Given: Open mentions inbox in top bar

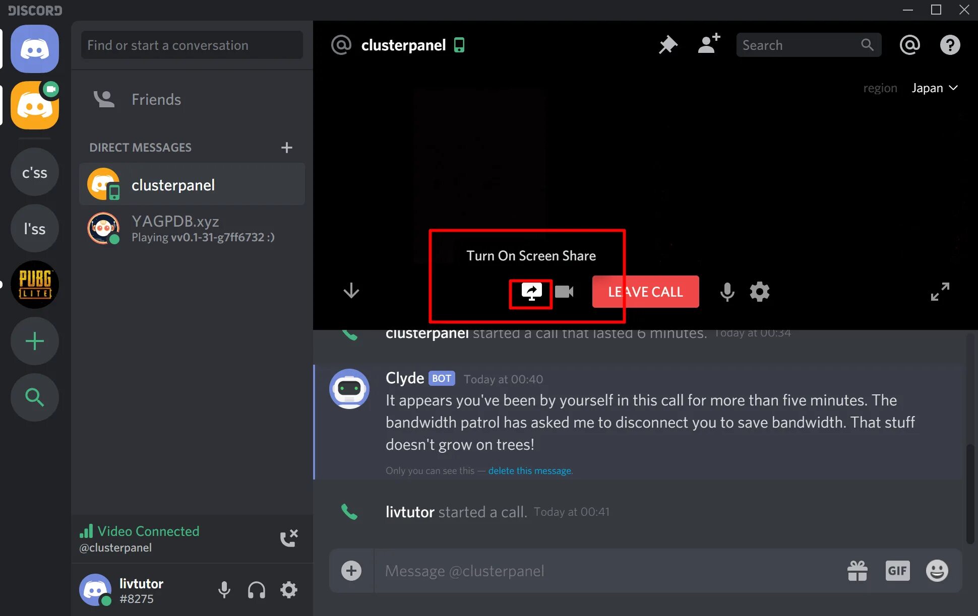Looking at the screenshot, I should (909, 45).
